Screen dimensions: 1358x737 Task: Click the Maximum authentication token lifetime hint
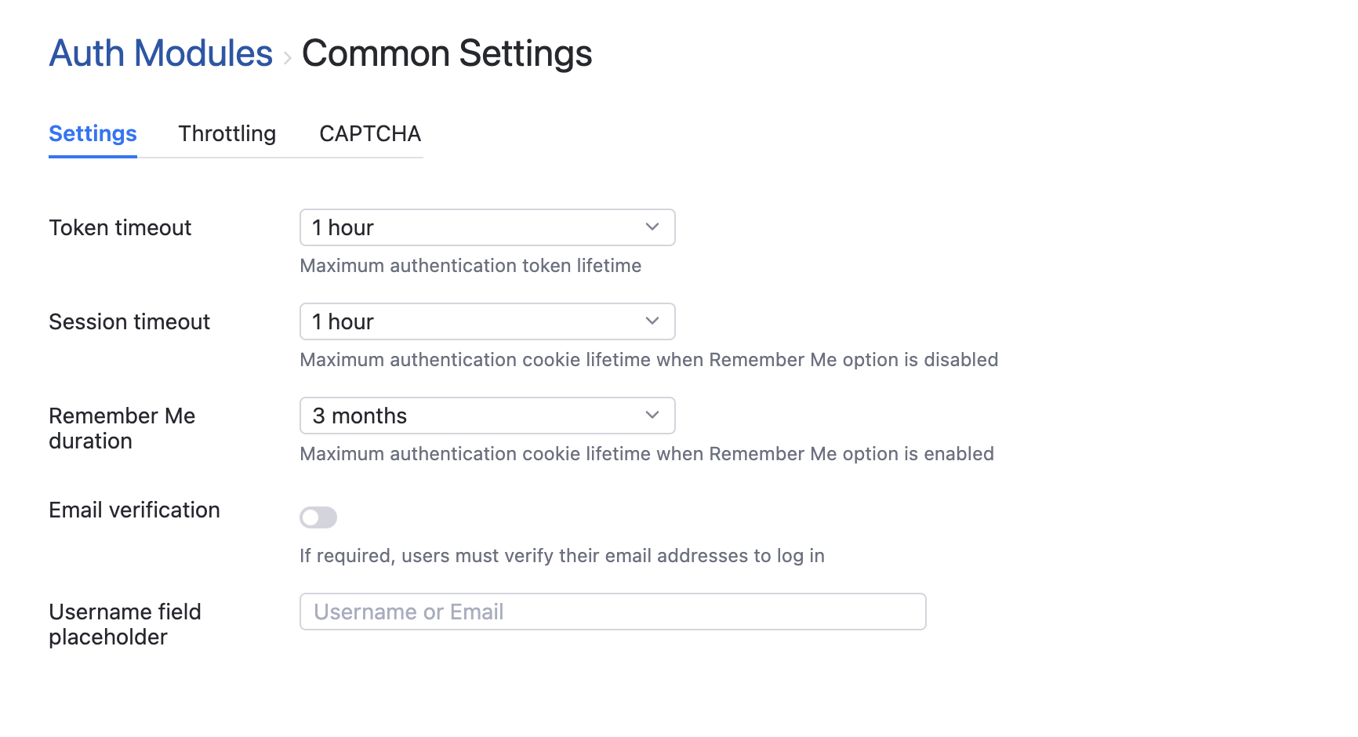click(470, 266)
